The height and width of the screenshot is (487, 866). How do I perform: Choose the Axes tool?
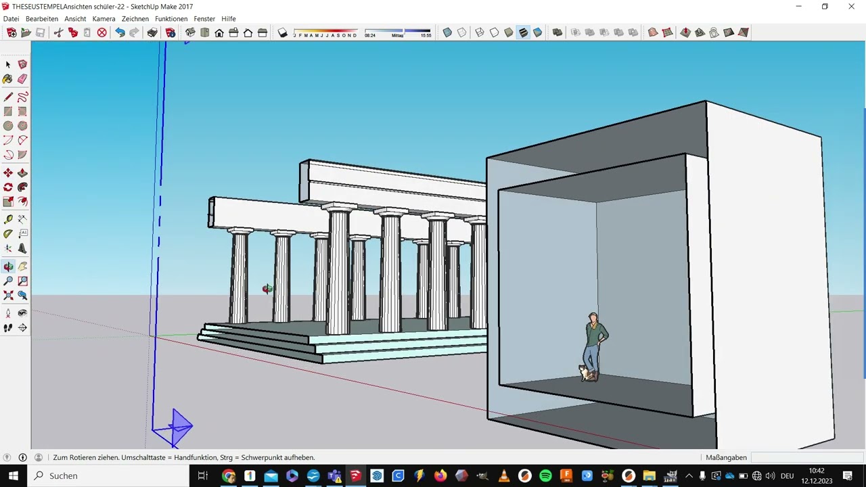(x=8, y=248)
